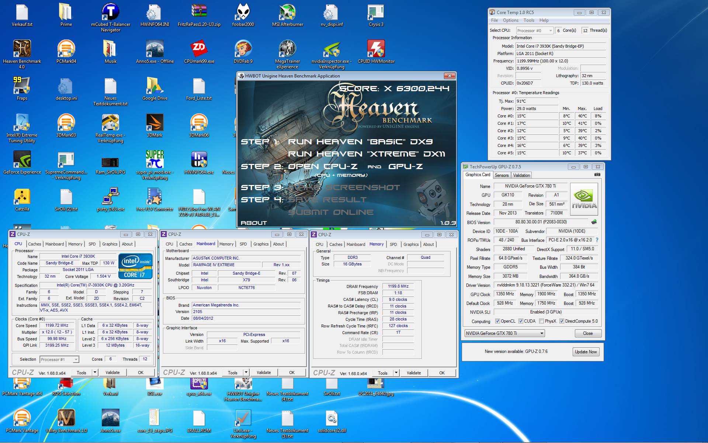Click the NVIDIA logo in GPU-Z
The height and width of the screenshot is (443, 708).
click(x=584, y=199)
